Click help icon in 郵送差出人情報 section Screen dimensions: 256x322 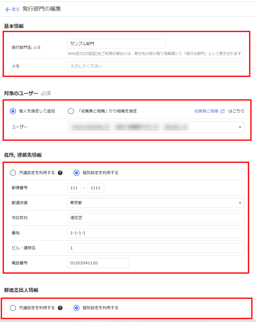(x=60, y=308)
